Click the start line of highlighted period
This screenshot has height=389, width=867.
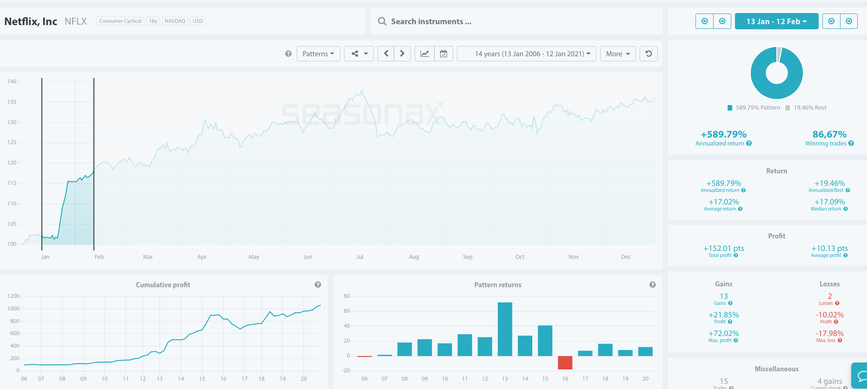coord(42,164)
